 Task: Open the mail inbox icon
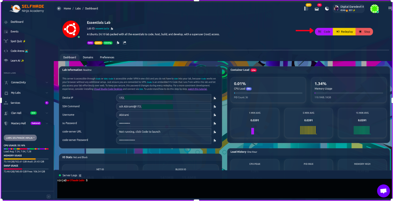tap(317, 9)
